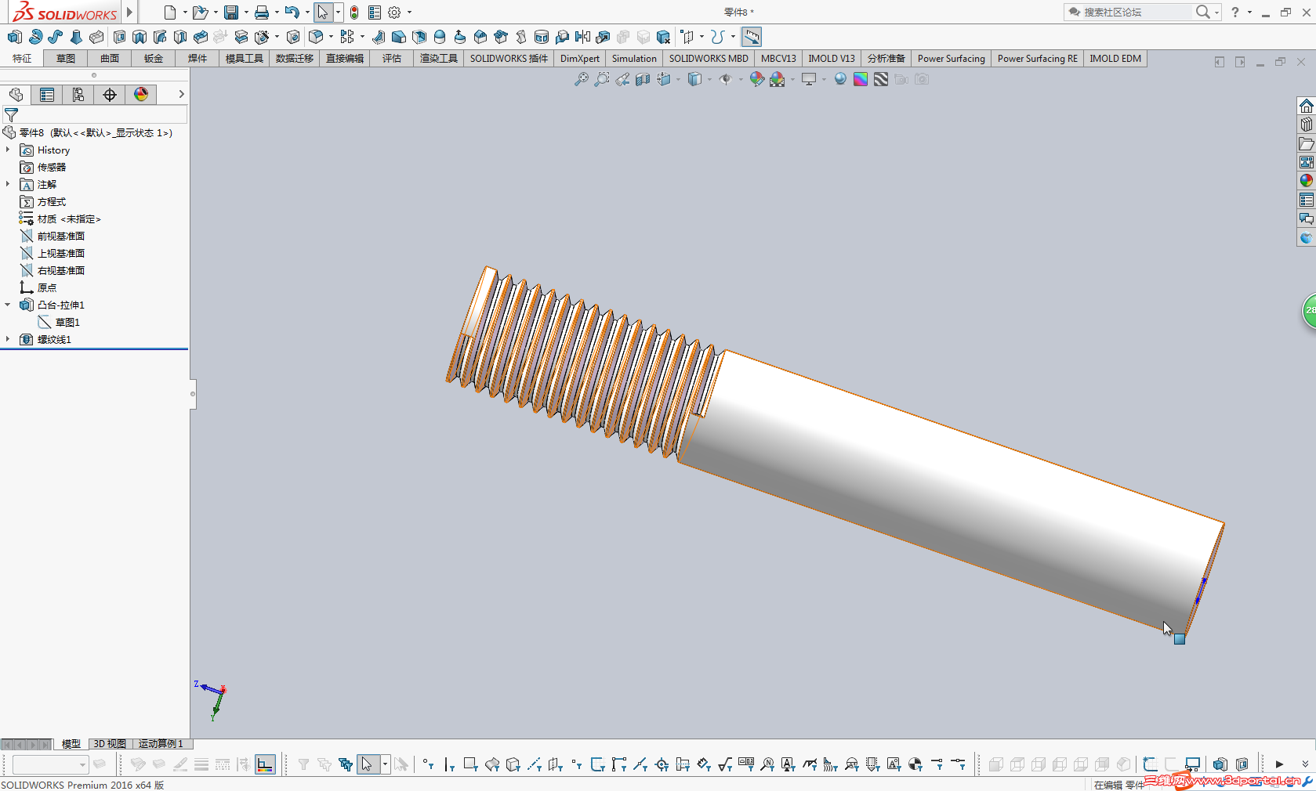Switch to the 3D 视图 bottom tab

pos(110,744)
